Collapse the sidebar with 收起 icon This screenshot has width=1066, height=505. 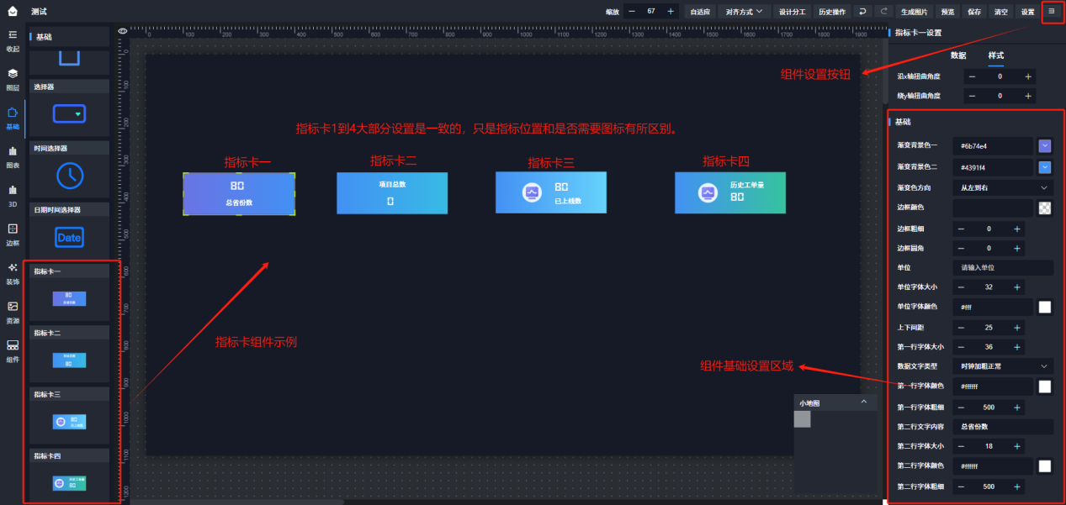coord(13,34)
